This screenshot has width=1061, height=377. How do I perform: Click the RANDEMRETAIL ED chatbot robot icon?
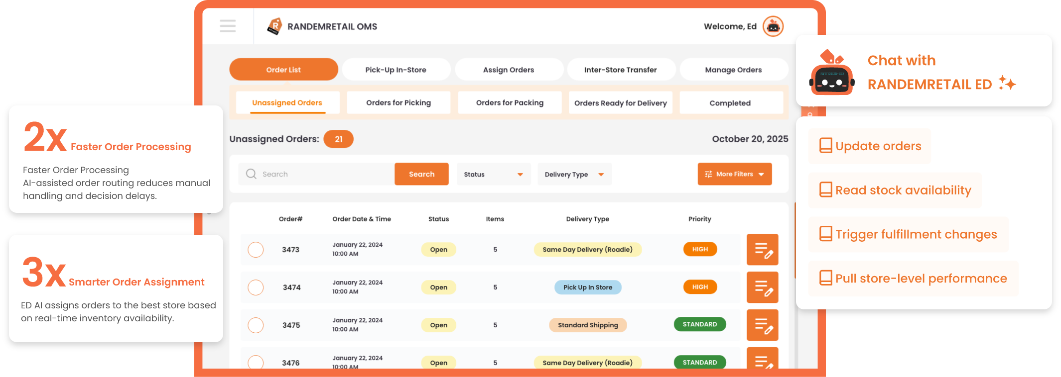[x=832, y=74]
